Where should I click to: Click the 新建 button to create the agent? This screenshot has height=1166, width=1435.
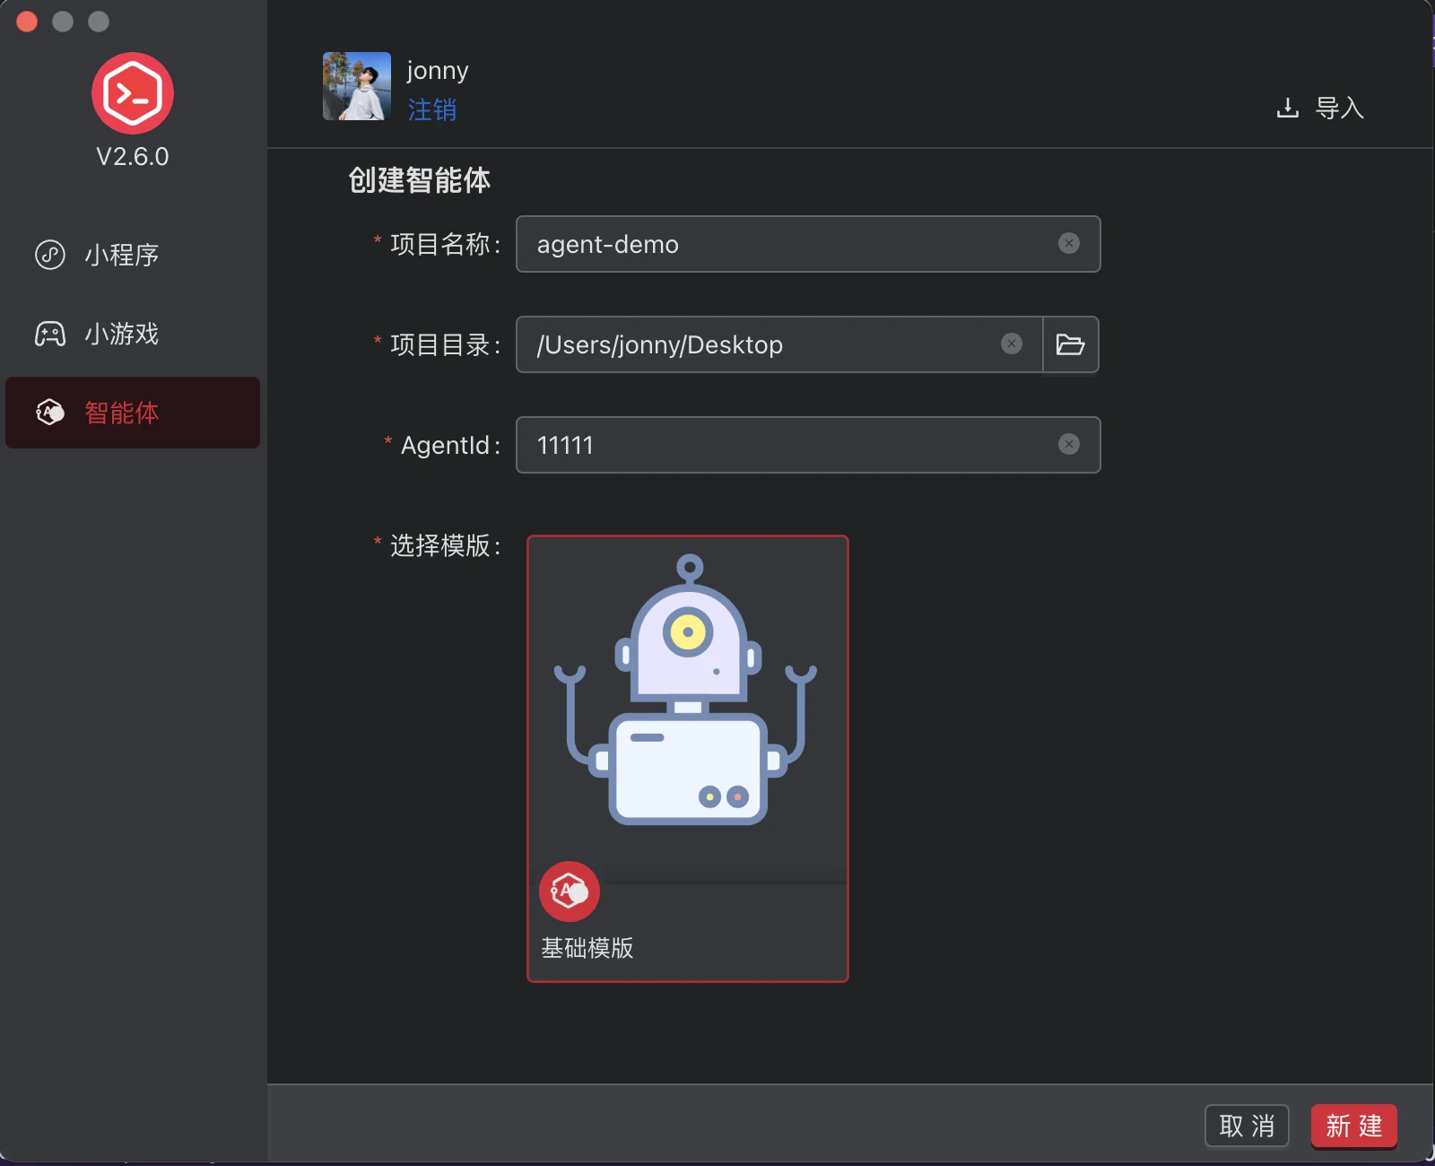(1353, 1126)
